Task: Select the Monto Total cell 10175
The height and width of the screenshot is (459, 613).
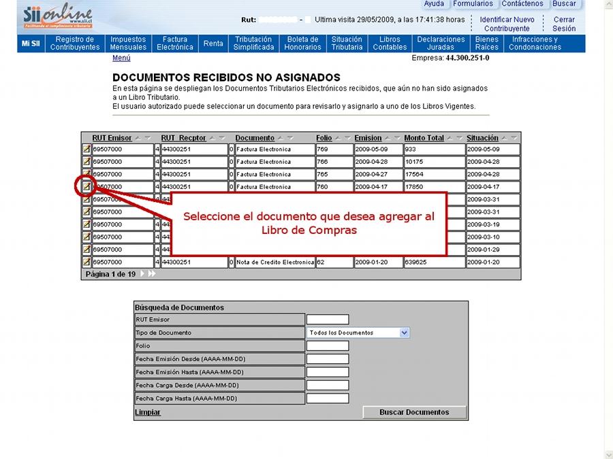Action: pyautogui.click(x=435, y=162)
